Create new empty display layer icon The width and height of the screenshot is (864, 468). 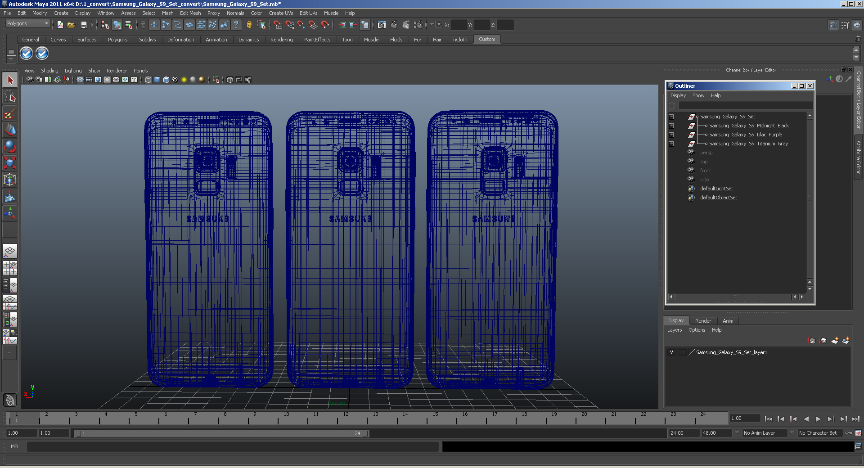834,341
